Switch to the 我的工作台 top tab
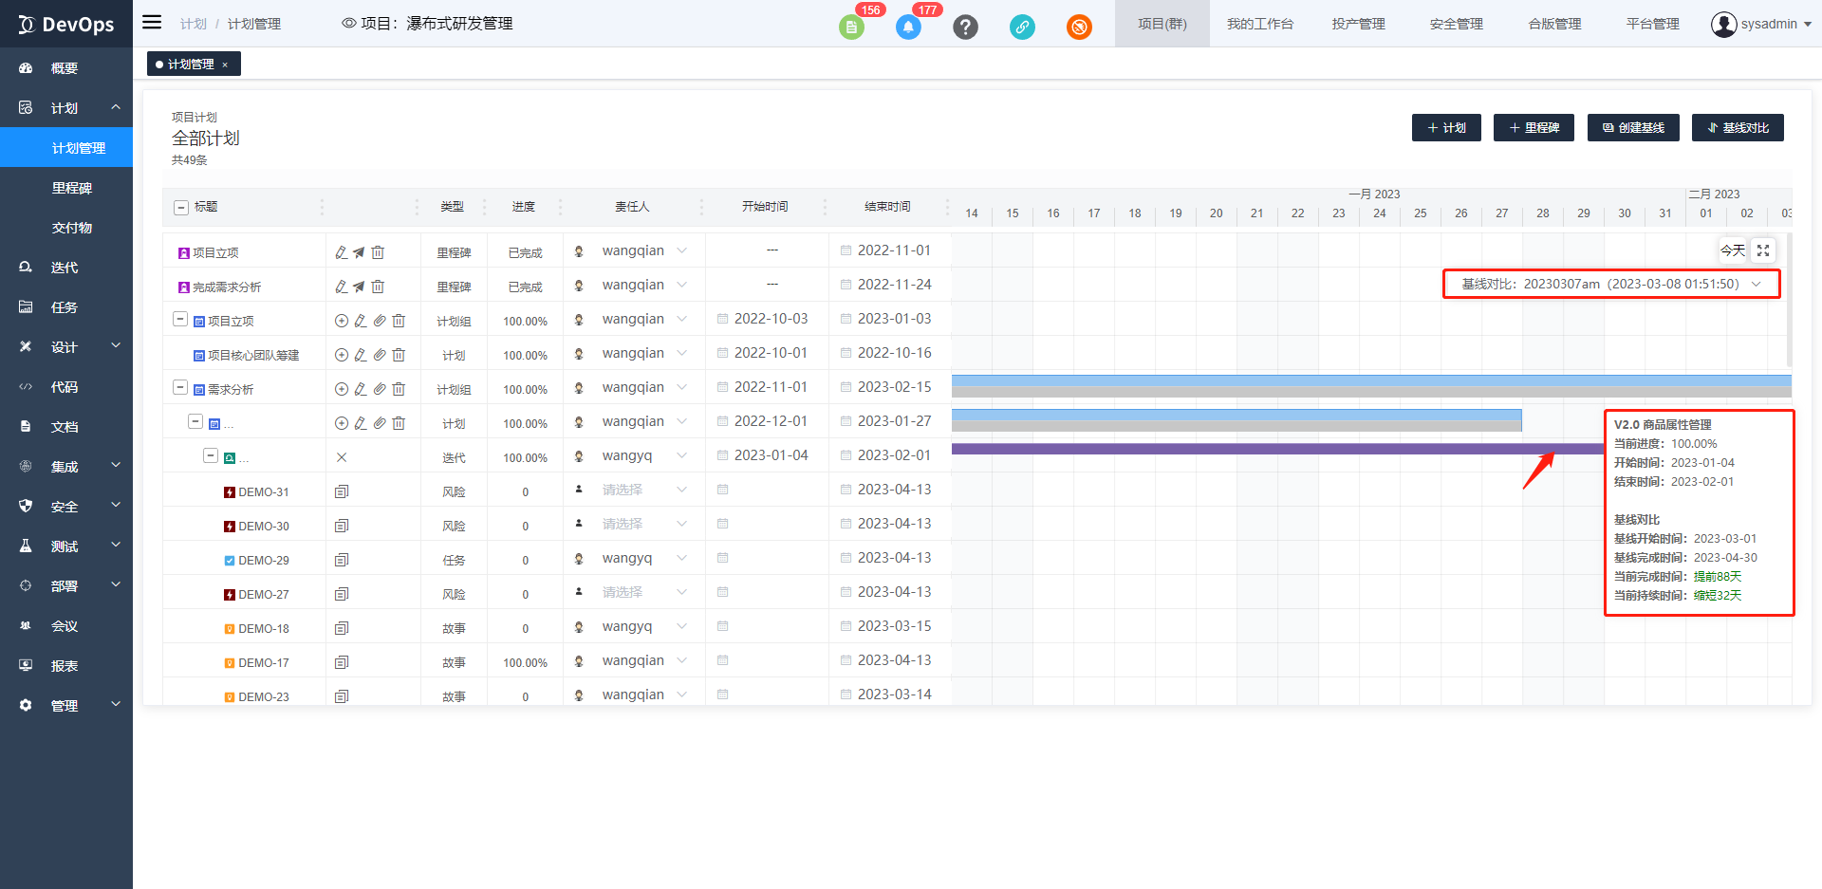The height and width of the screenshot is (889, 1822). [1259, 24]
